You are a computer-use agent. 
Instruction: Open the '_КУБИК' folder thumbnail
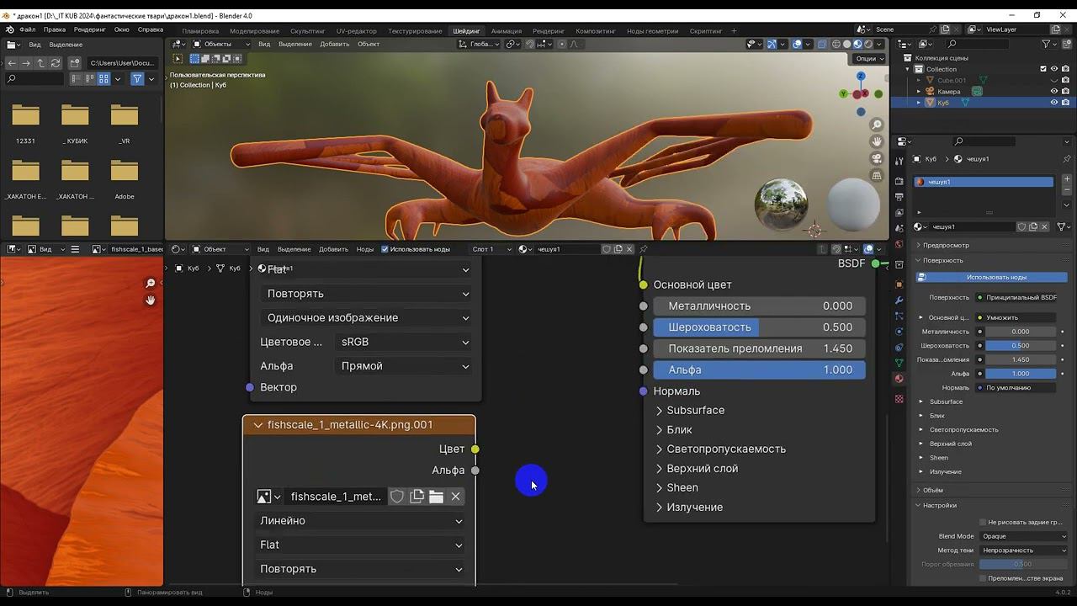(75, 116)
